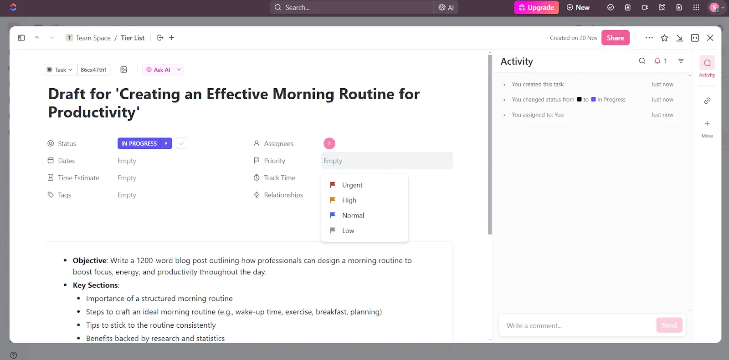Copy the task ID 86cx47th1
Viewport: 729px width, 360px height.
(x=93, y=70)
